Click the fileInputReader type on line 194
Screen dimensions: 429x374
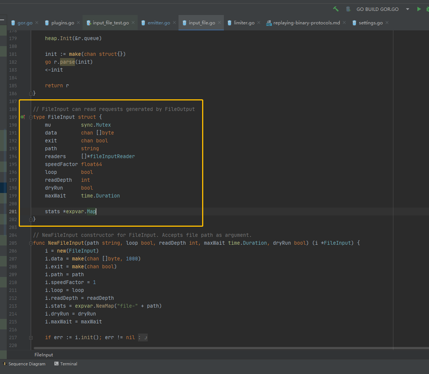[112, 156]
